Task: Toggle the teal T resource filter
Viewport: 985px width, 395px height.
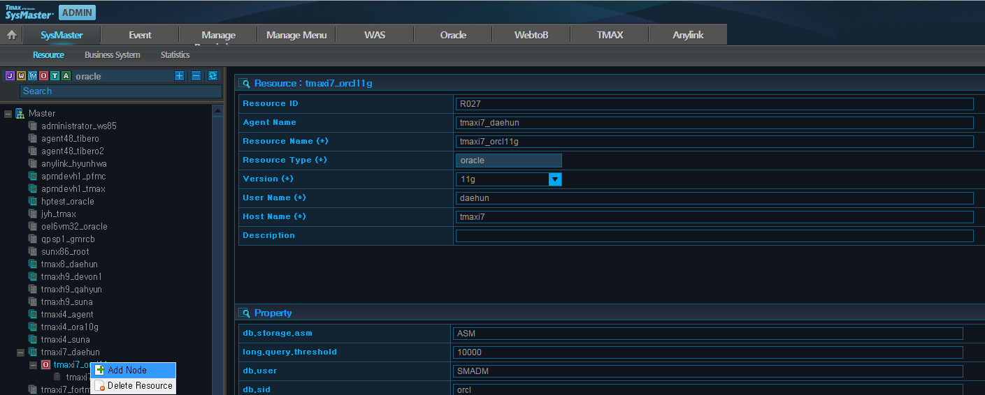Action: 55,76
